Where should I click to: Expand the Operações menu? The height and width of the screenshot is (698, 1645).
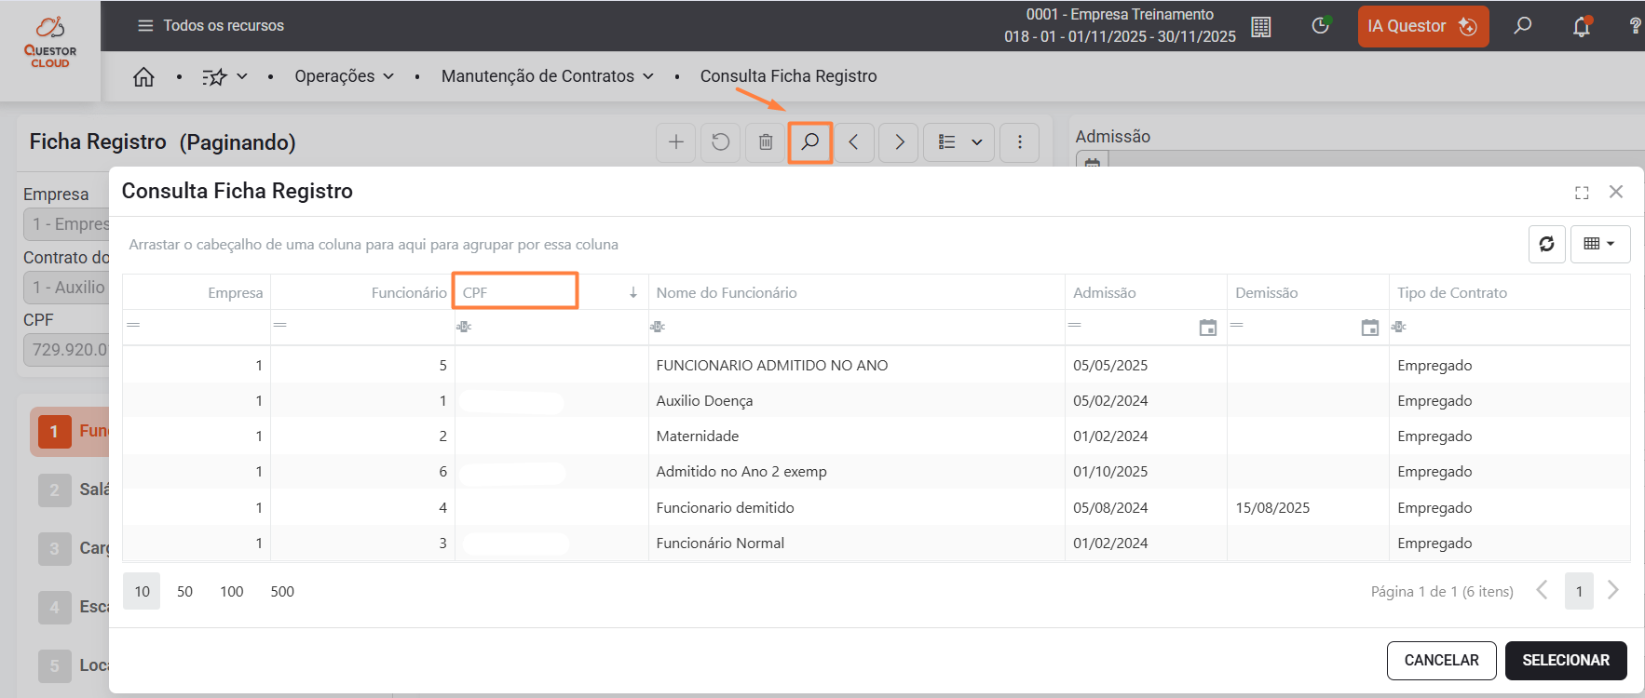pyautogui.click(x=344, y=76)
